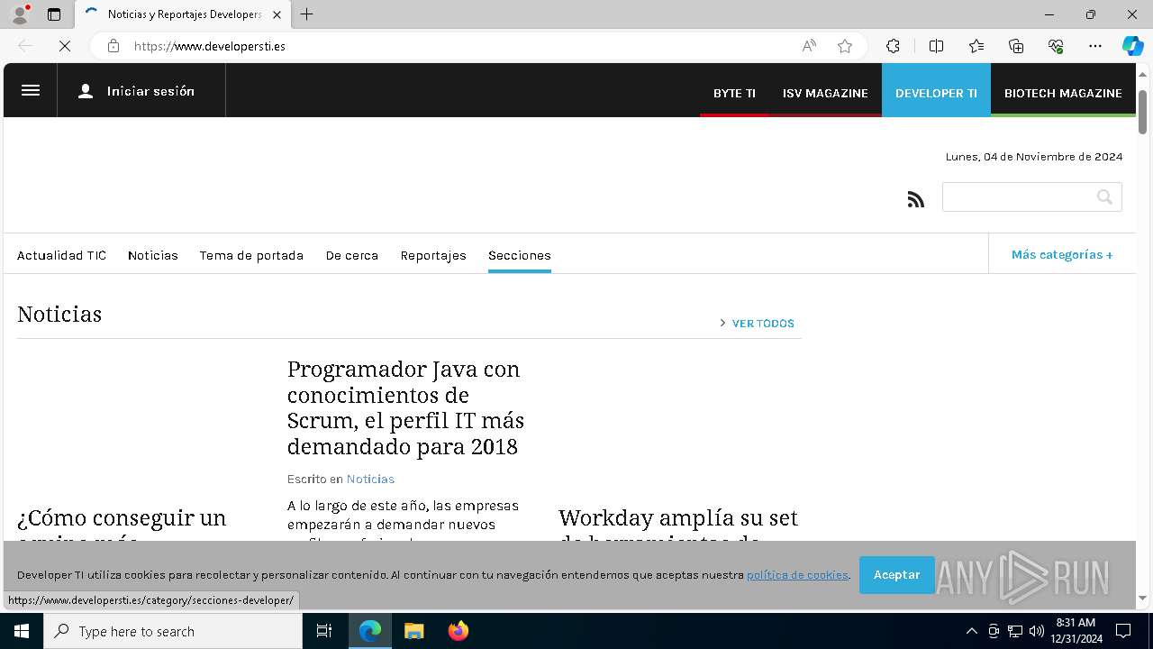The image size is (1153, 649).
Task: Click the Noticias category link under Escrito en
Action: pyautogui.click(x=370, y=479)
